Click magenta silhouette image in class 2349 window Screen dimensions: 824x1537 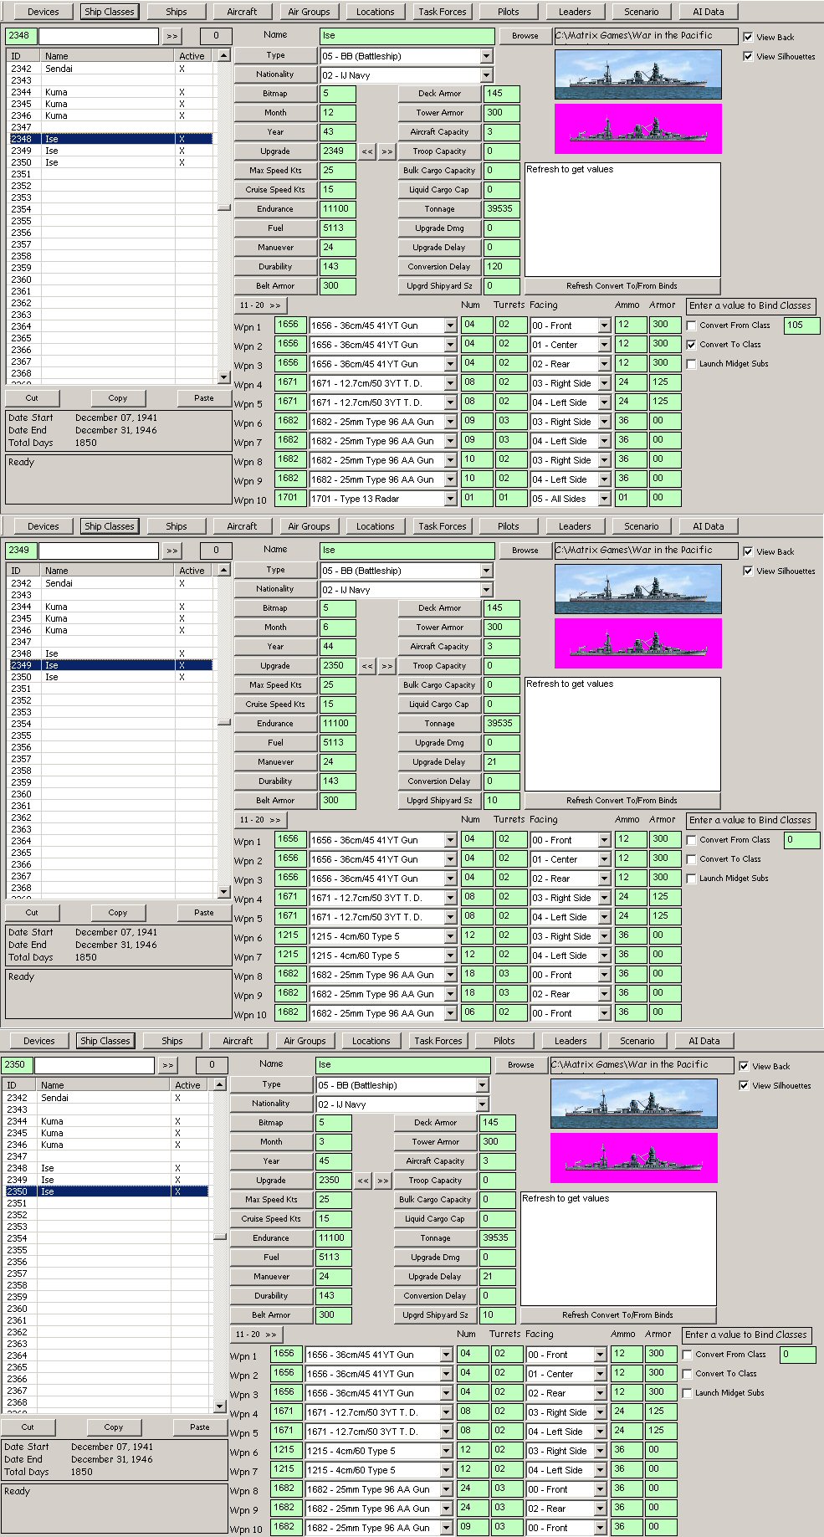637,643
